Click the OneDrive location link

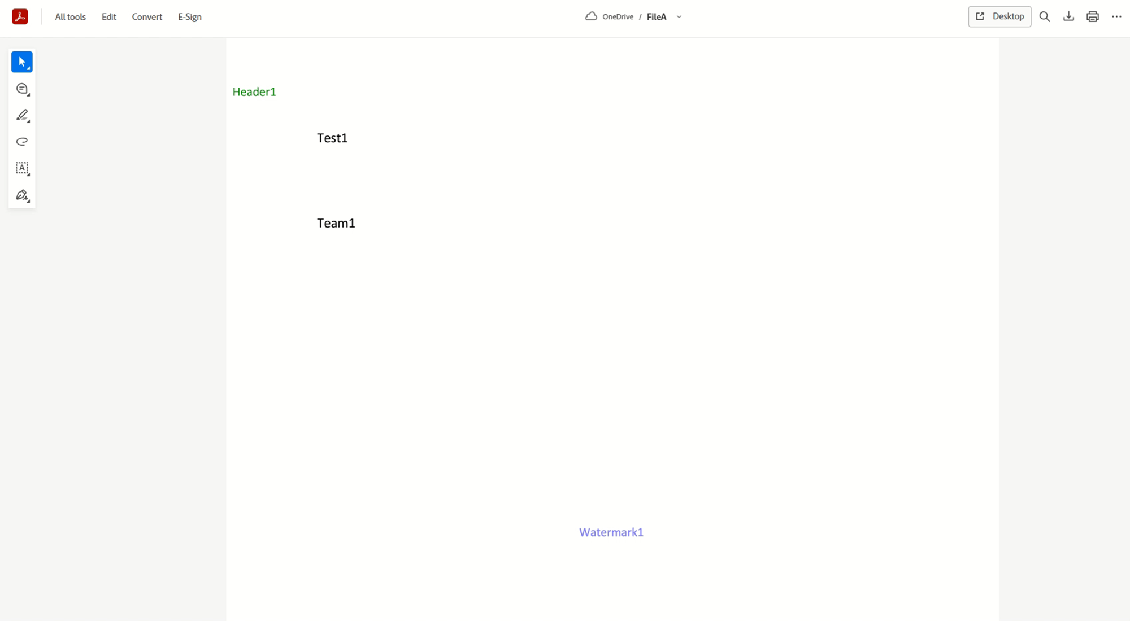click(x=617, y=17)
